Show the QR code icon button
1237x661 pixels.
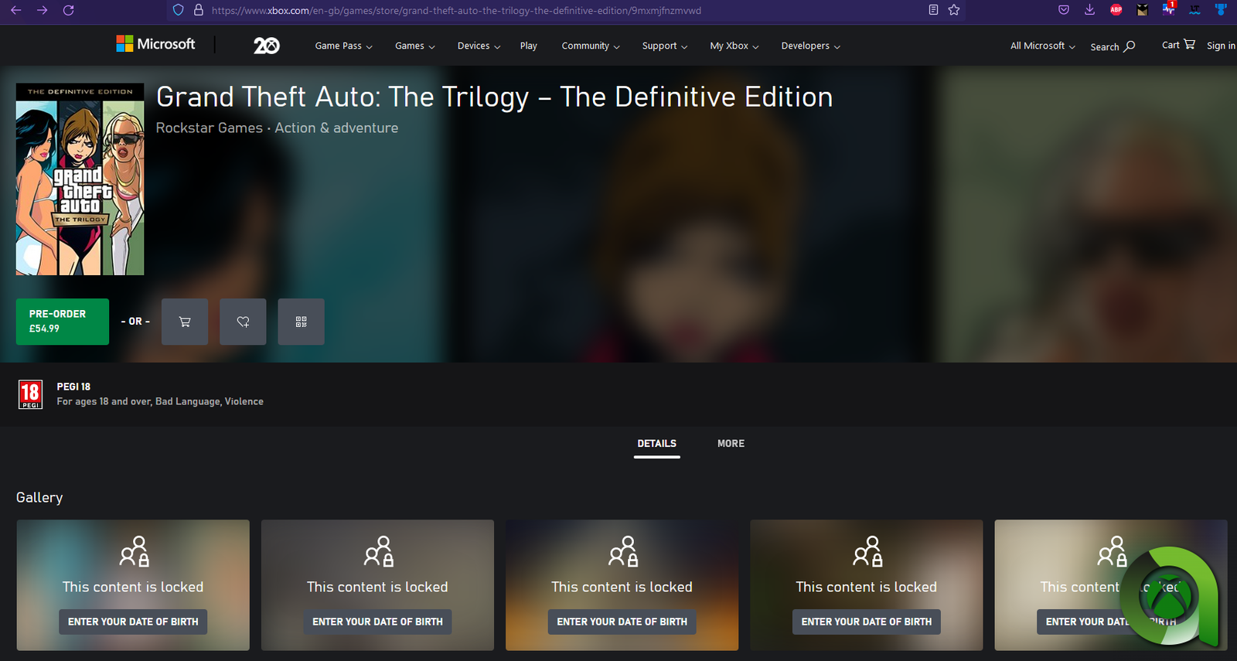point(301,322)
